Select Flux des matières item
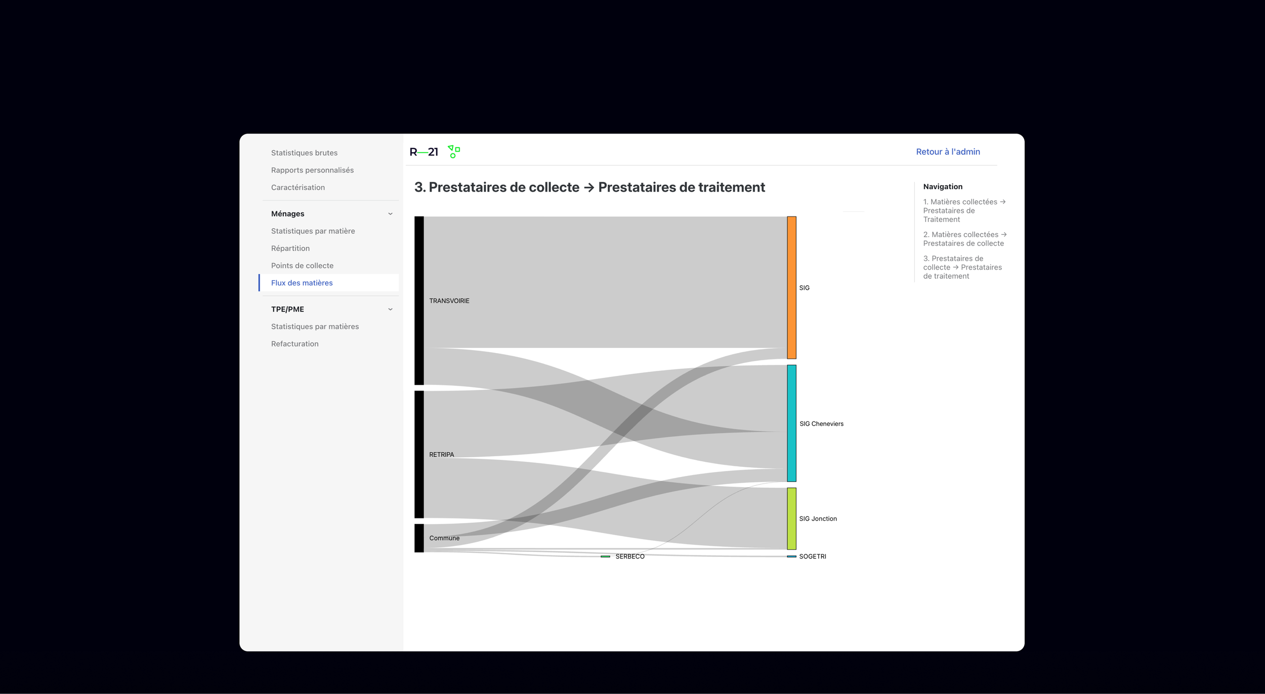1265x694 pixels. (x=302, y=283)
